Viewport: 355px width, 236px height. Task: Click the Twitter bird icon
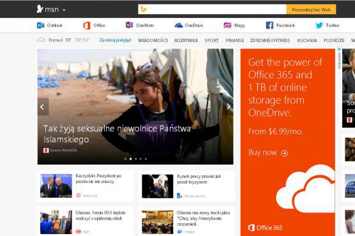click(x=319, y=26)
